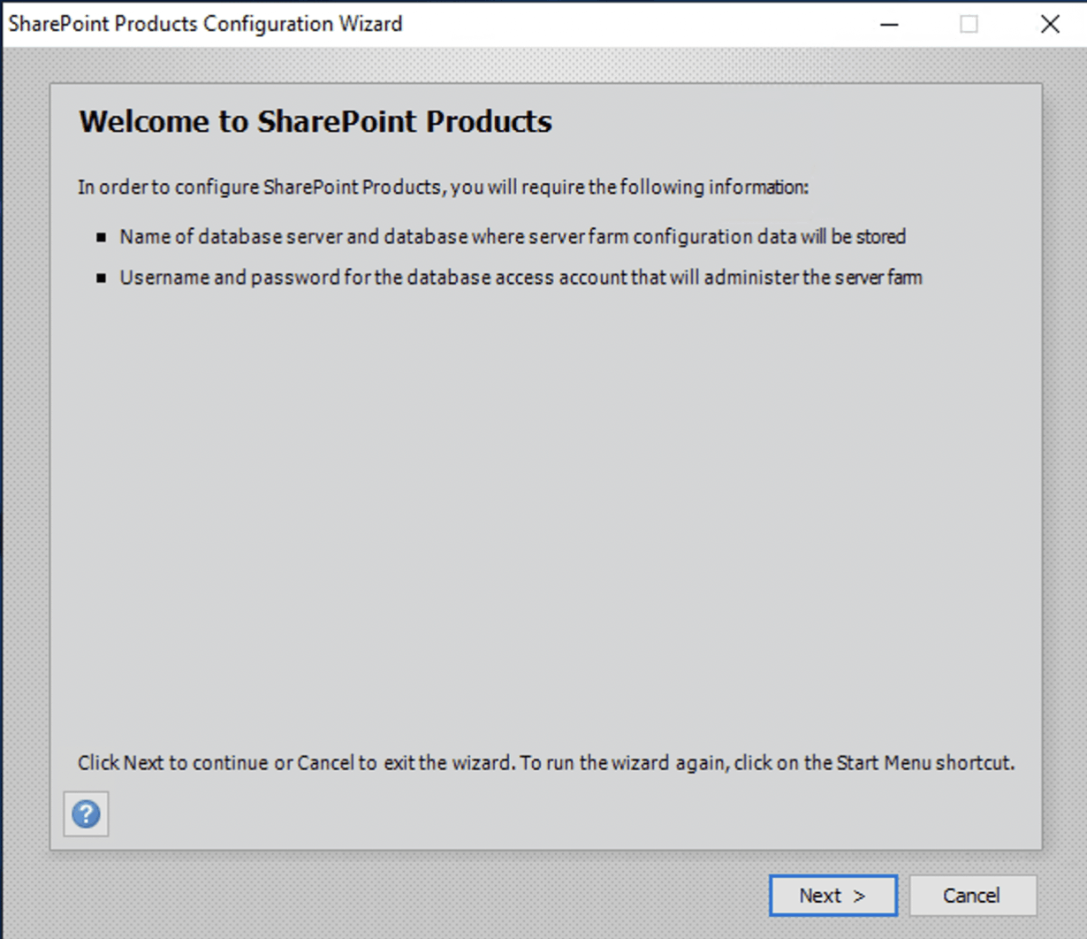
Task: Minimize the Configuration Wizard window
Action: pyautogui.click(x=889, y=24)
